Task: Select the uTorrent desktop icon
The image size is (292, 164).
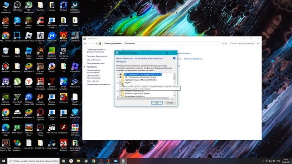Action: 17,83
